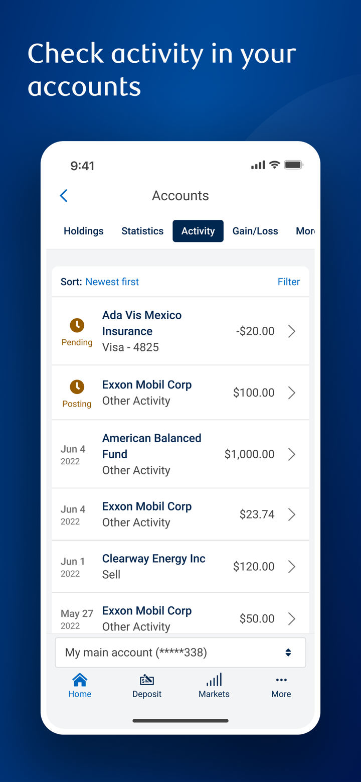Image resolution: width=361 pixels, height=782 pixels.
Task: Tap the back arrow icon
Action: click(64, 196)
